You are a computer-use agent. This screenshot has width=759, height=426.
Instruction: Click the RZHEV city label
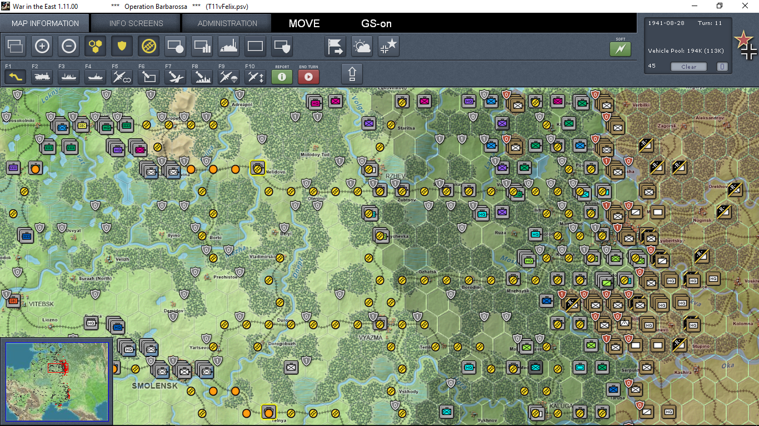point(396,176)
